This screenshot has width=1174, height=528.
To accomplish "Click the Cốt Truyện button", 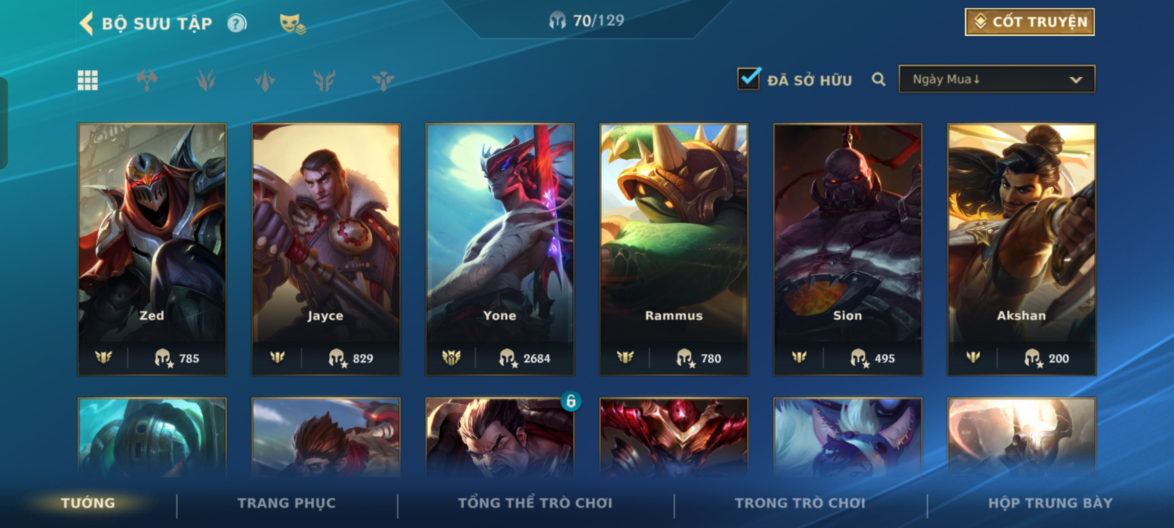I will pos(1030,22).
